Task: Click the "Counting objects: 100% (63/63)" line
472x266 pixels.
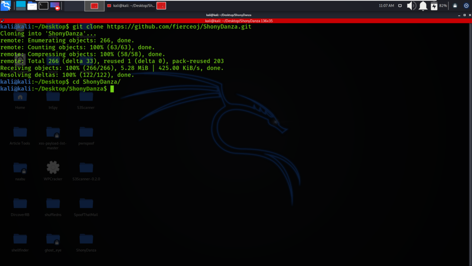Action: pos(77,47)
